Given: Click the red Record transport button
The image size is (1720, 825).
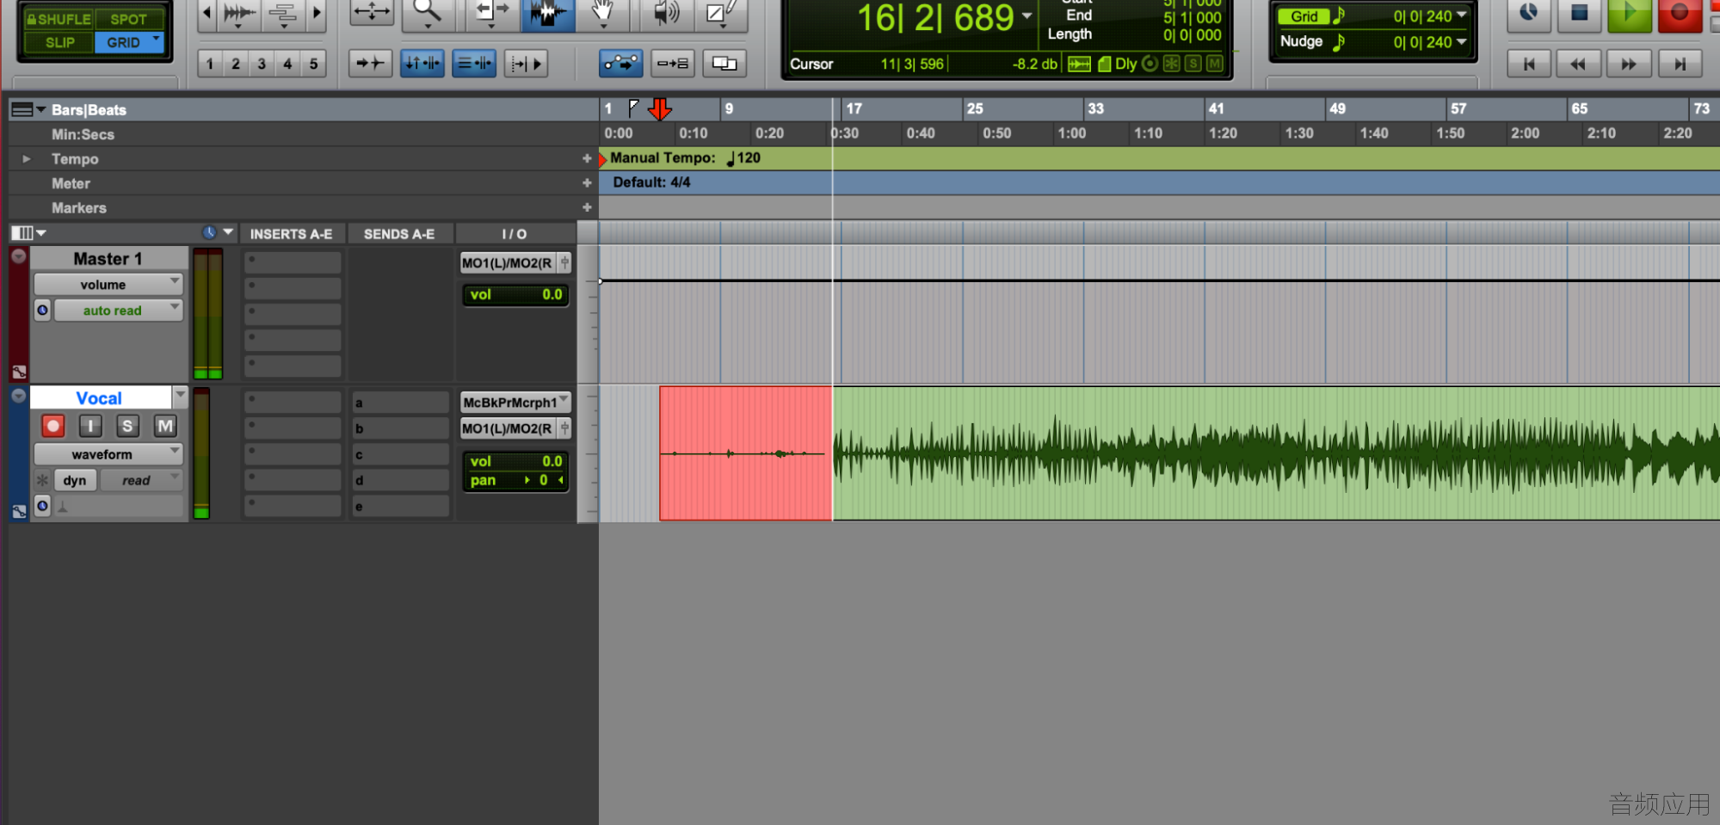Looking at the screenshot, I should 1680,14.
